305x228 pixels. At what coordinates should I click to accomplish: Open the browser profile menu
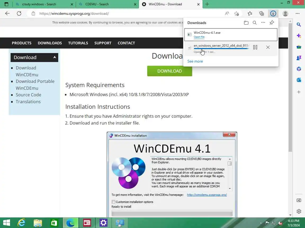[x=285, y=13]
